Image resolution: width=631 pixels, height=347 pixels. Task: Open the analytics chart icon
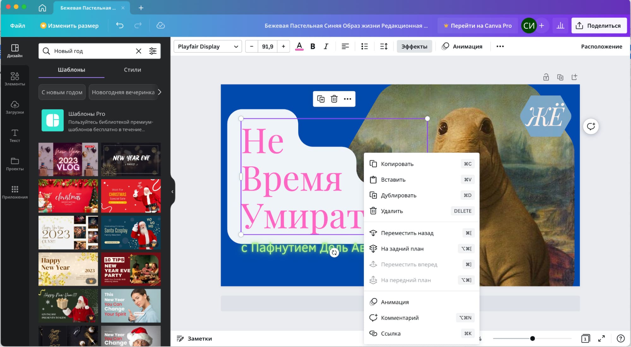(x=560, y=26)
